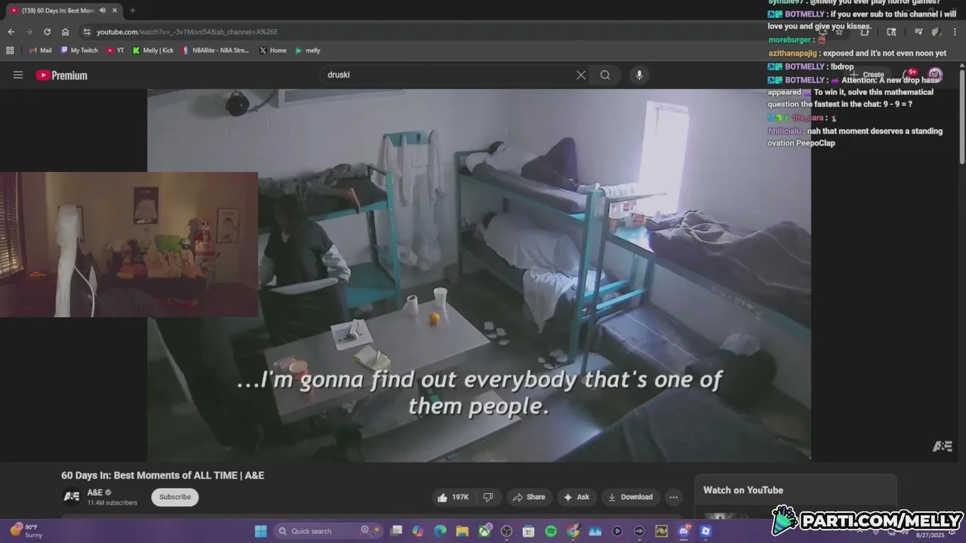Click the video player to pause
The height and width of the screenshot is (543, 966).
[x=479, y=275]
